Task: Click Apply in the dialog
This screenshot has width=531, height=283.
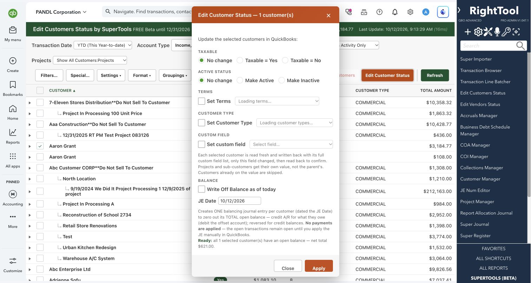Action: (x=319, y=266)
